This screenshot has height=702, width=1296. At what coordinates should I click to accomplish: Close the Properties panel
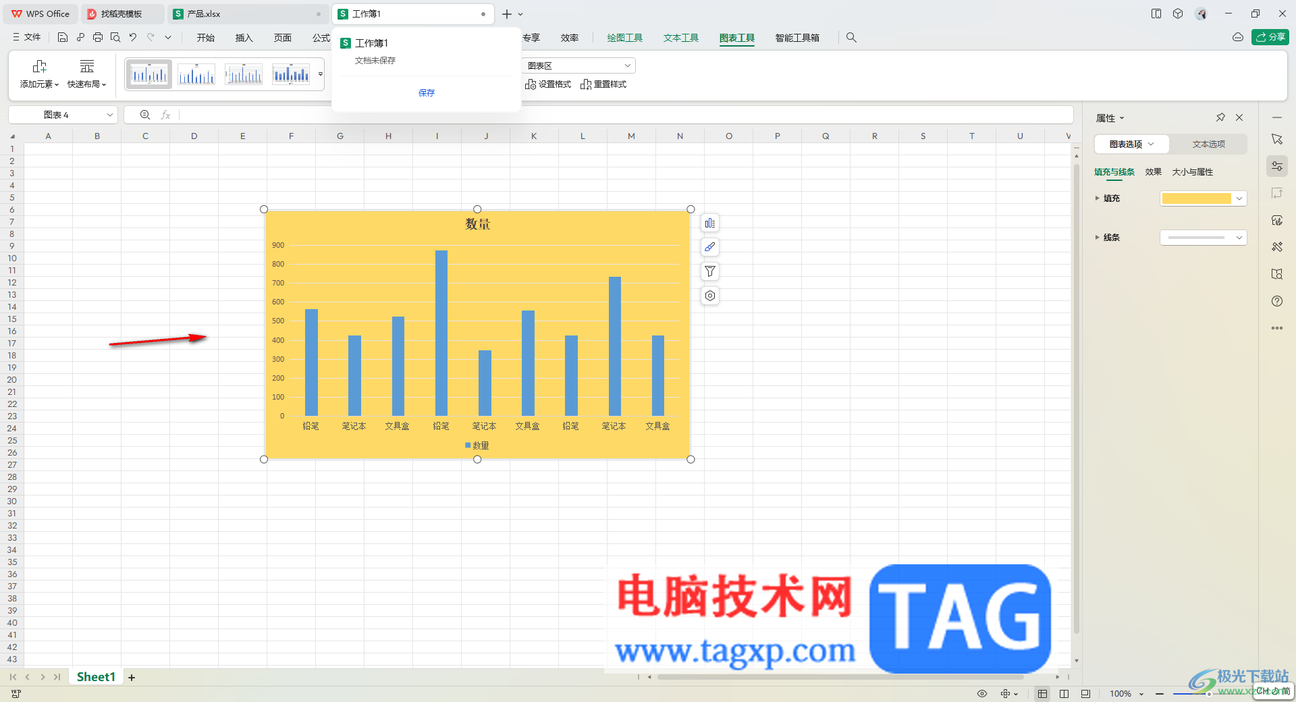(x=1239, y=117)
